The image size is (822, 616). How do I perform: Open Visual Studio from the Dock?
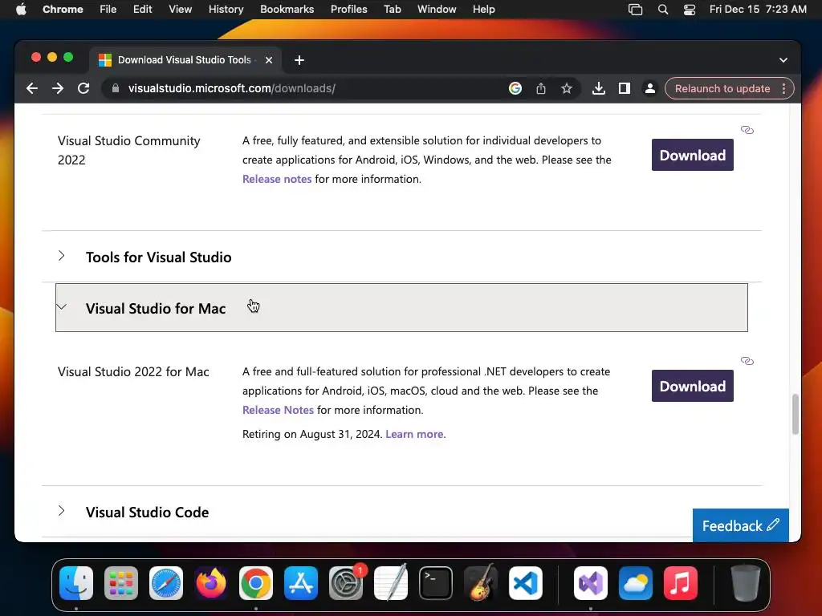click(x=591, y=583)
